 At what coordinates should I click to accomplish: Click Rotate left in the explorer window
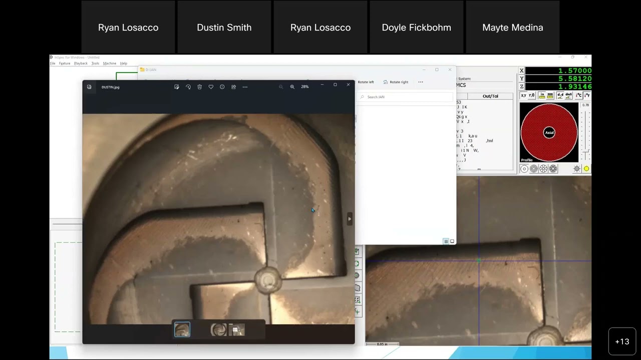click(366, 82)
